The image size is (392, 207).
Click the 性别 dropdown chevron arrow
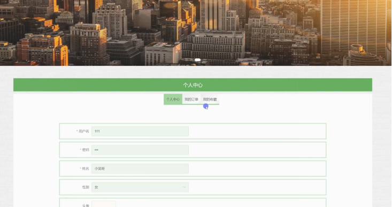(x=185, y=187)
